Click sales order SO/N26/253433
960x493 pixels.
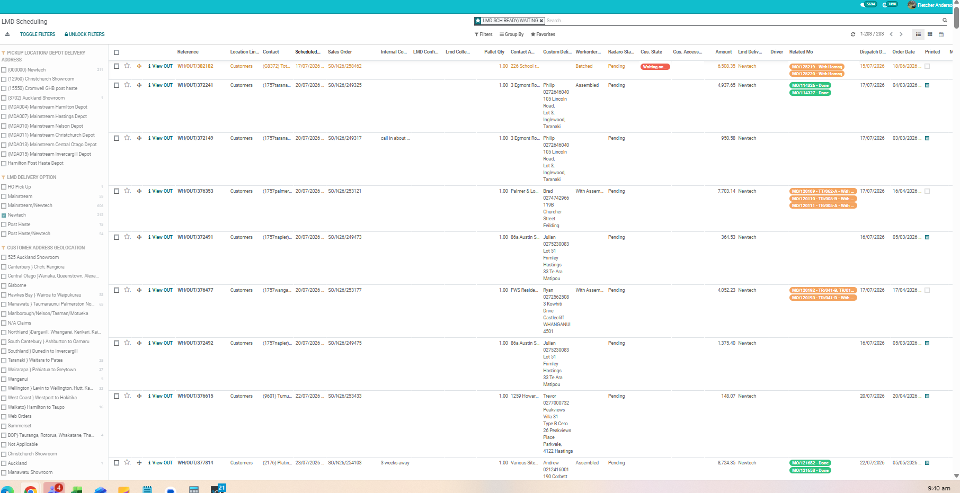(x=345, y=396)
